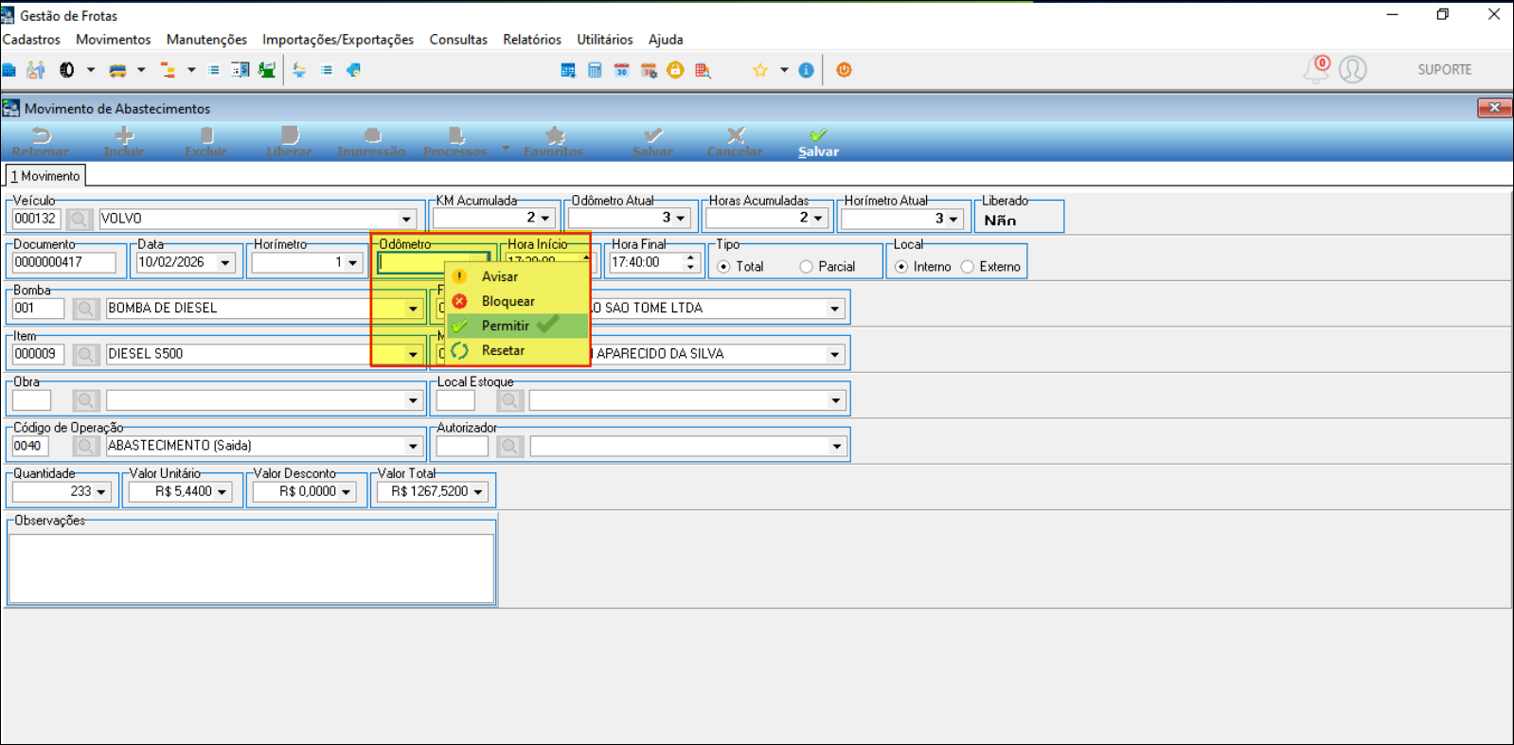Click the tire icon in toolbar

tap(67, 70)
